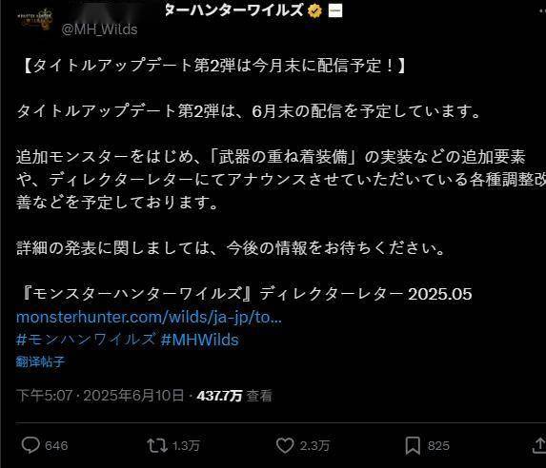Click the account display name ハンターワイルズ
The height and width of the screenshot is (468, 546).
pyautogui.click(x=234, y=10)
